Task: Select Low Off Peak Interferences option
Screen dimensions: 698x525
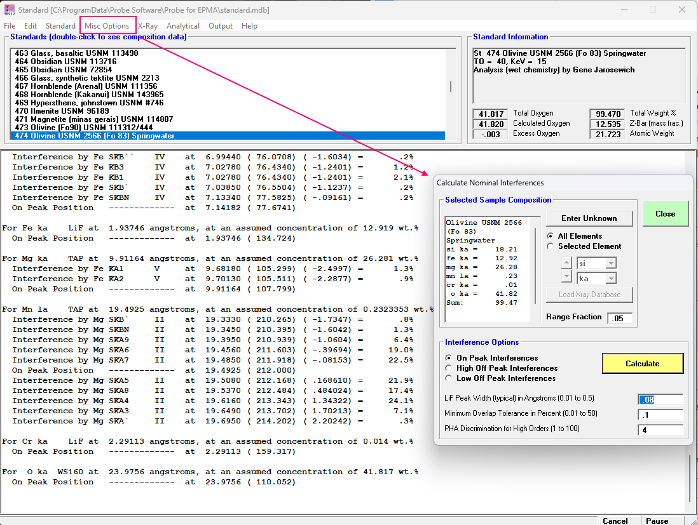Action: coord(449,378)
